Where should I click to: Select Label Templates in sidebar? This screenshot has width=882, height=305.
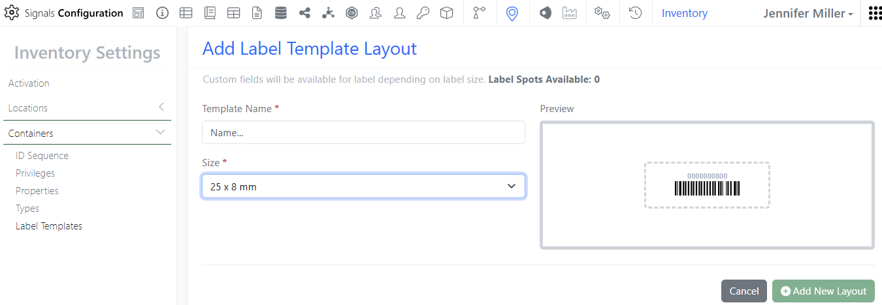click(49, 226)
